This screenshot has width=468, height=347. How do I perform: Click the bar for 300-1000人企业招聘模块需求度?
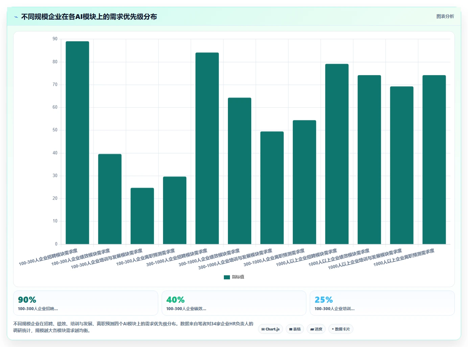[x=207, y=148]
